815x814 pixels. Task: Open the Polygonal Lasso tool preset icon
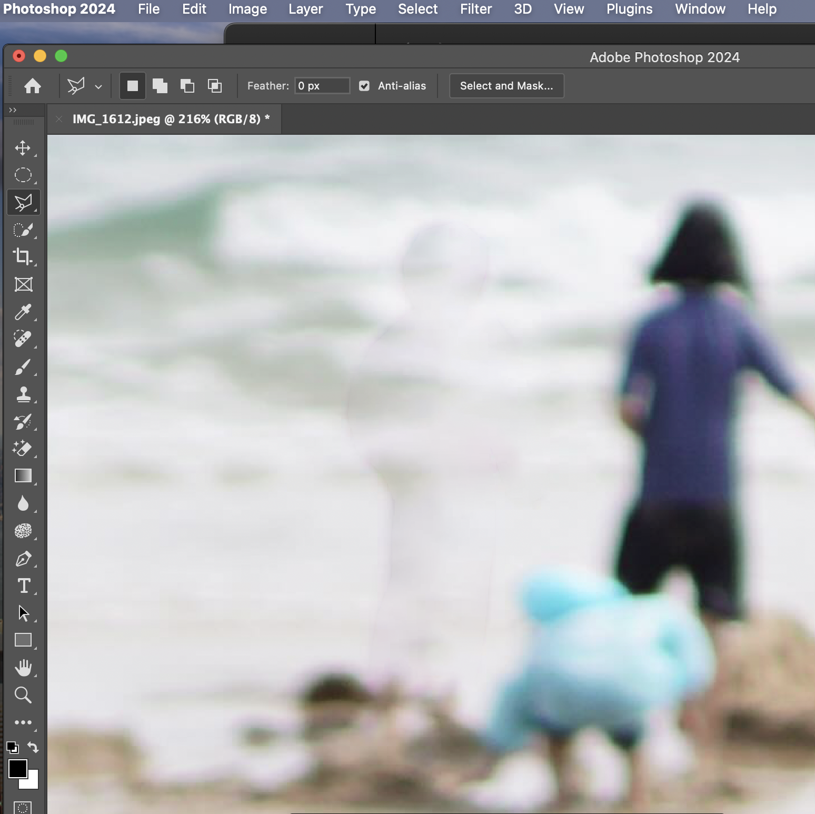(76, 86)
